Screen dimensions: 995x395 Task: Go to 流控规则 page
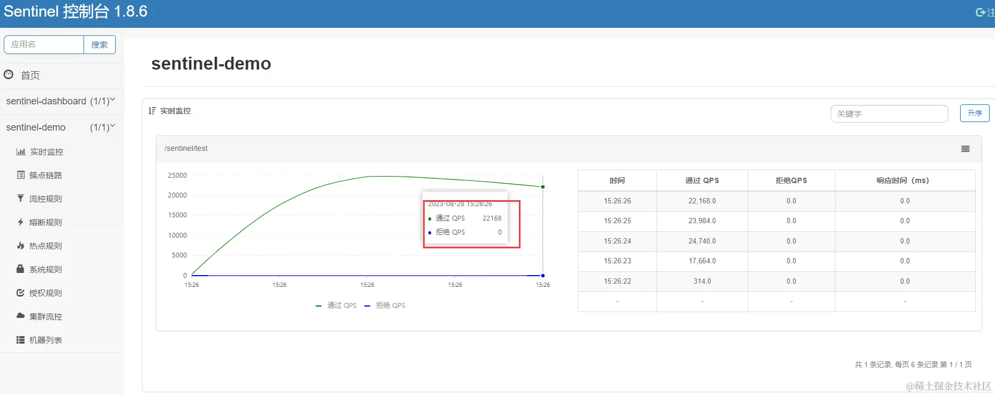pyautogui.click(x=46, y=199)
